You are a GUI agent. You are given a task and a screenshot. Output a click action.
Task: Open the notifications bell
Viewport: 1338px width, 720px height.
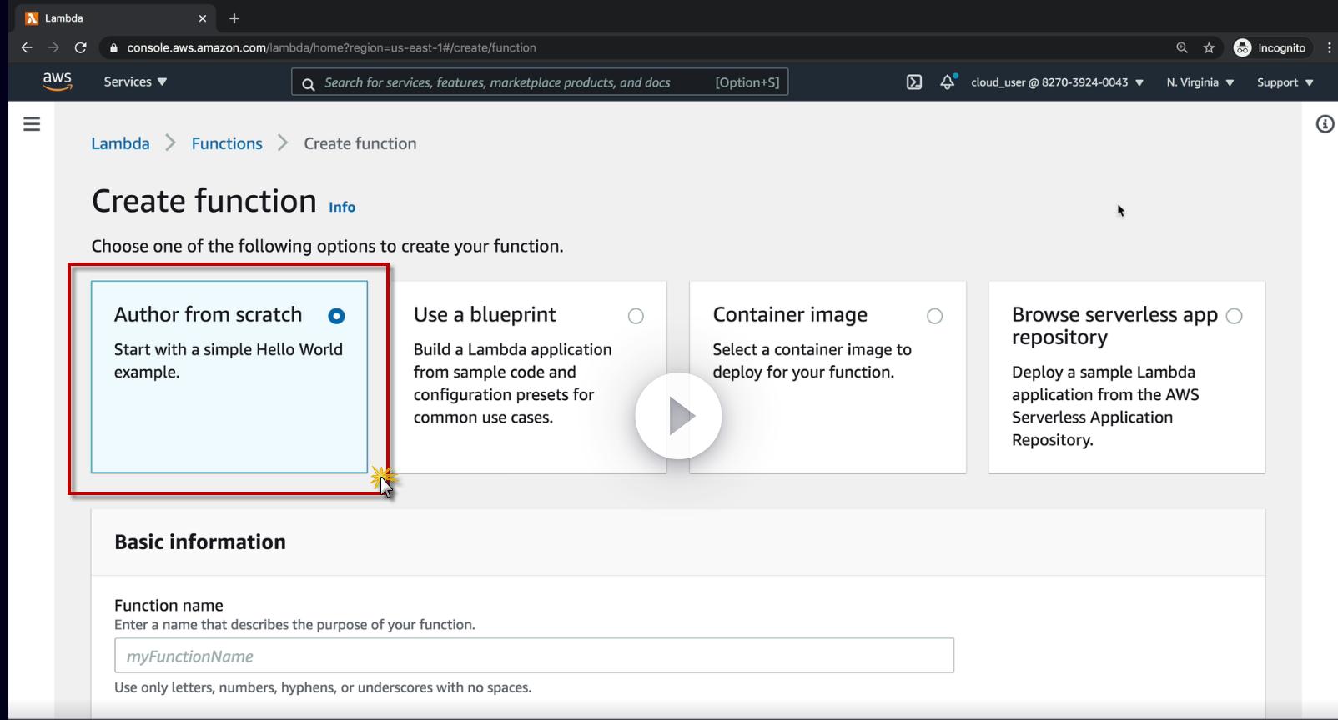(x=948, y=82)
